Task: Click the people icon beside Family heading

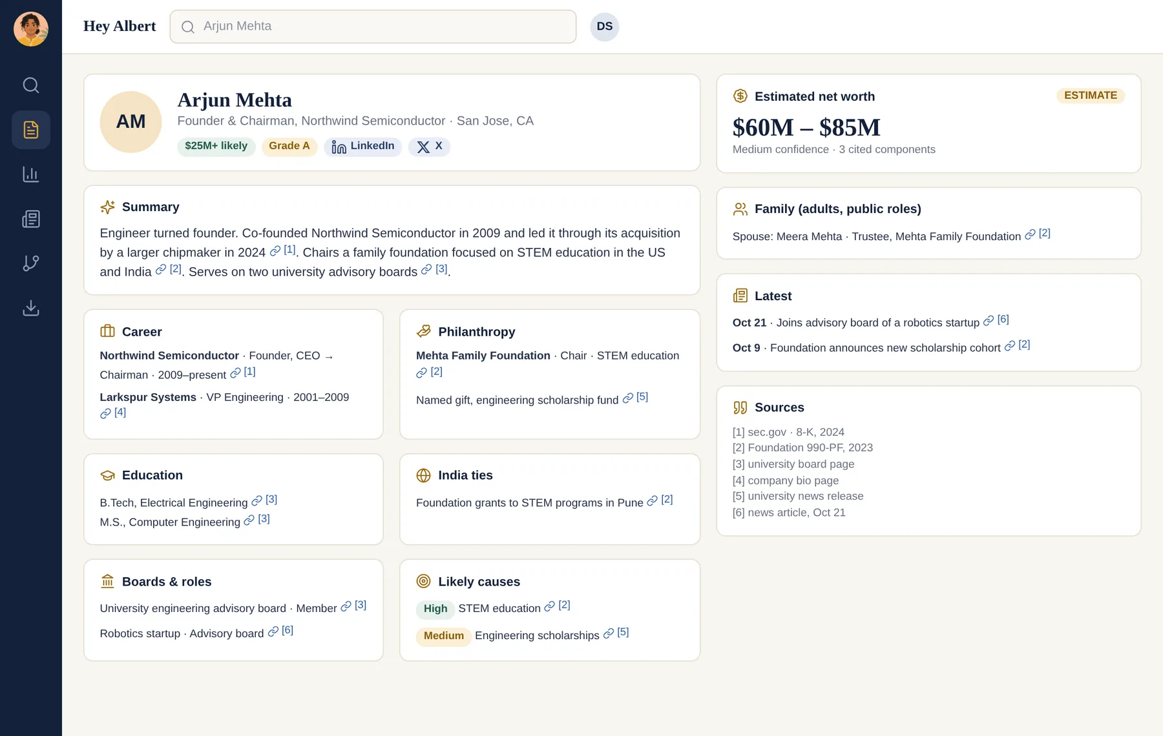Action: 740,209
